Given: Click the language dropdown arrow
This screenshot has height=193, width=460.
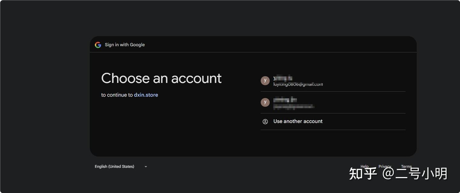Looking at the screenshot, I should (x=146, y=167).
